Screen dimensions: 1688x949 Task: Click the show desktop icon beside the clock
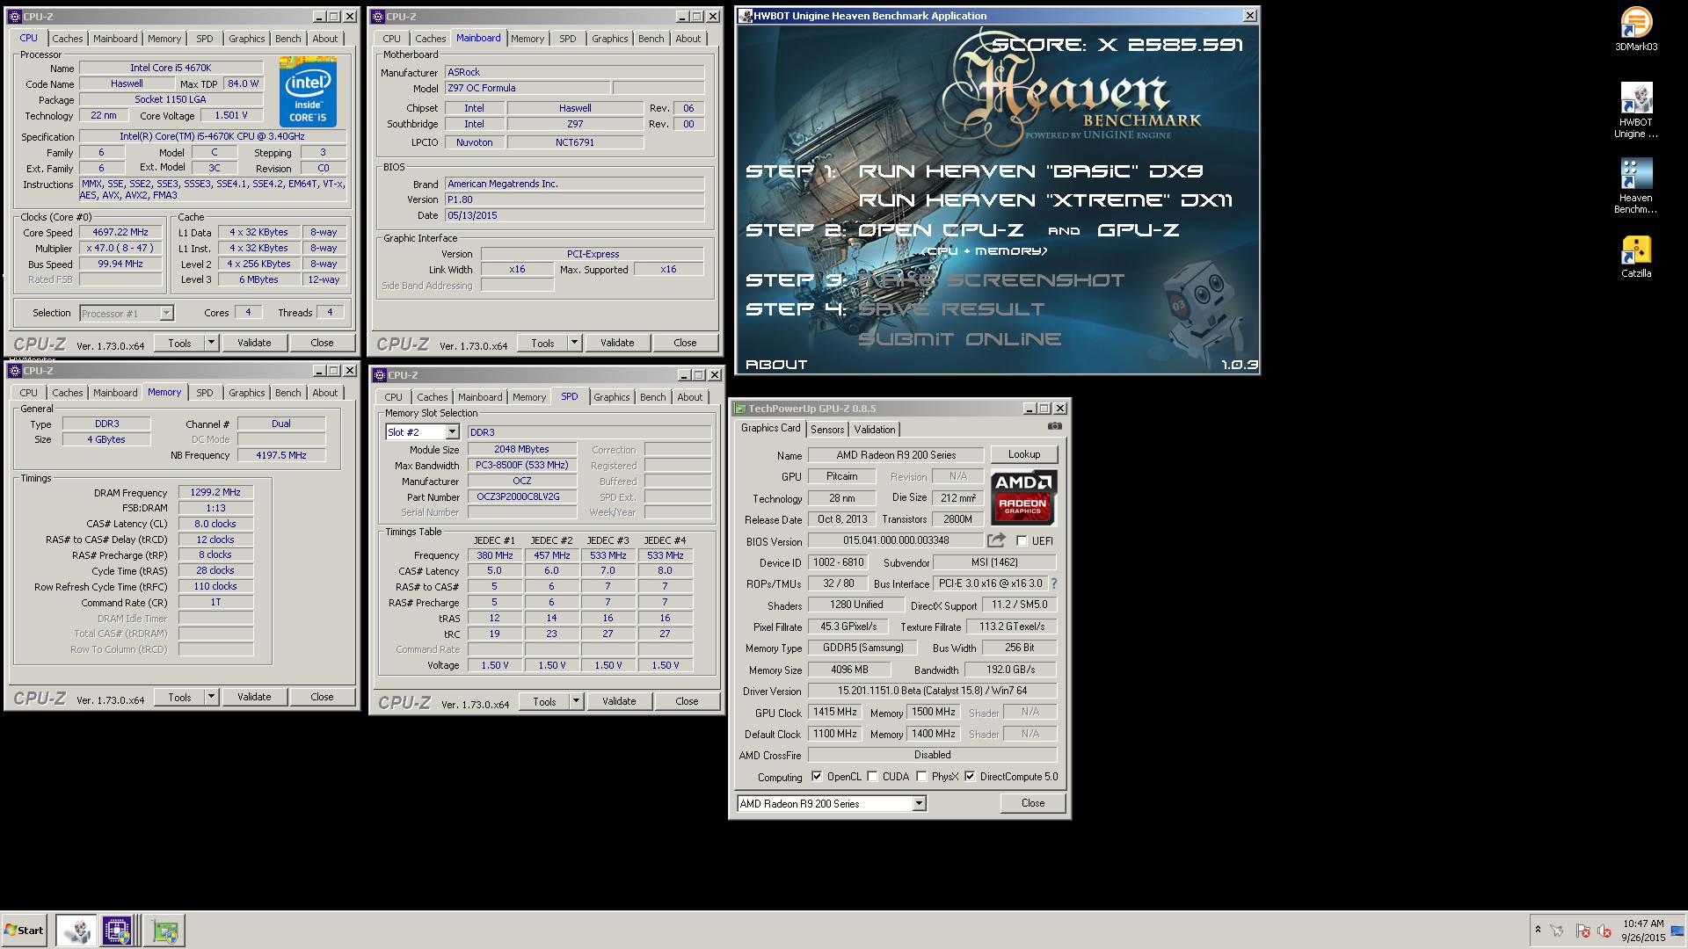[1677, 931]
